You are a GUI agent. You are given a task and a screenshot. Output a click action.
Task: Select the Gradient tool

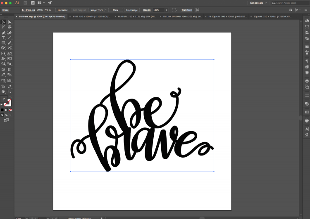[10, 69]
